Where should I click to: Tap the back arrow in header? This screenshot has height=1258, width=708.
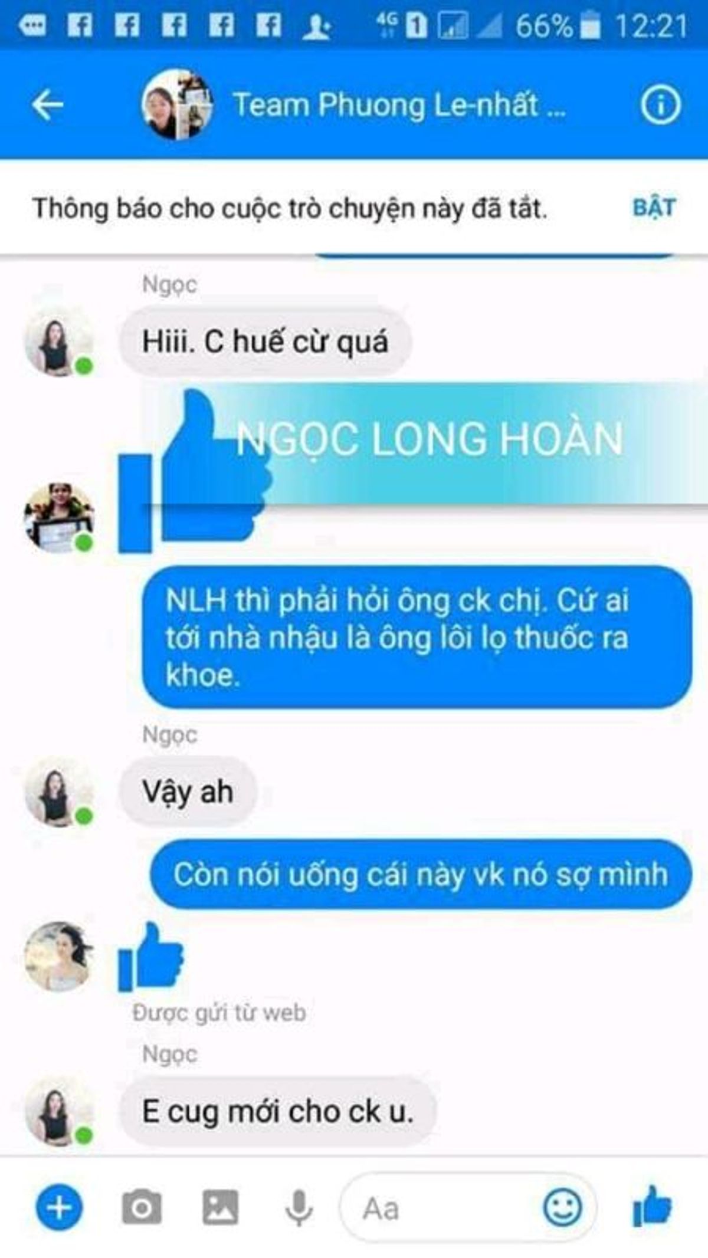click(x=48, y=106)
